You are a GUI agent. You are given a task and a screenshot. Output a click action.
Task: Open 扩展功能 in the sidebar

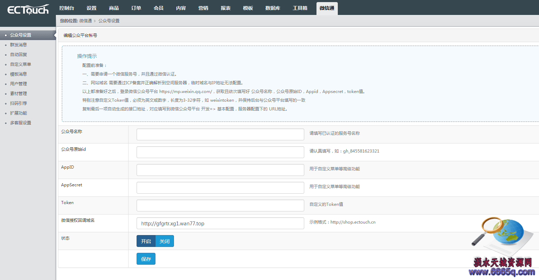(x=19, y=113)
